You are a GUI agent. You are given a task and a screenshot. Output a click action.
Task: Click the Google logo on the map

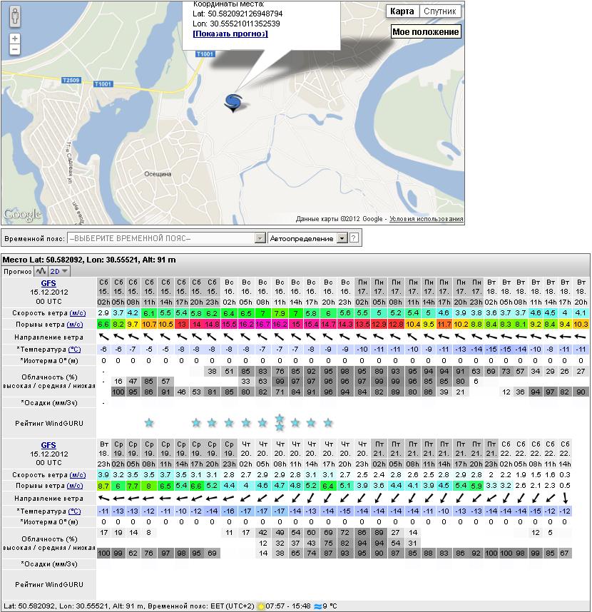click(23, 215)
